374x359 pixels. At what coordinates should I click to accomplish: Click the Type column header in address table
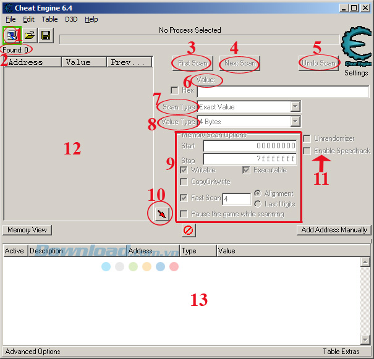pos(198,251)
